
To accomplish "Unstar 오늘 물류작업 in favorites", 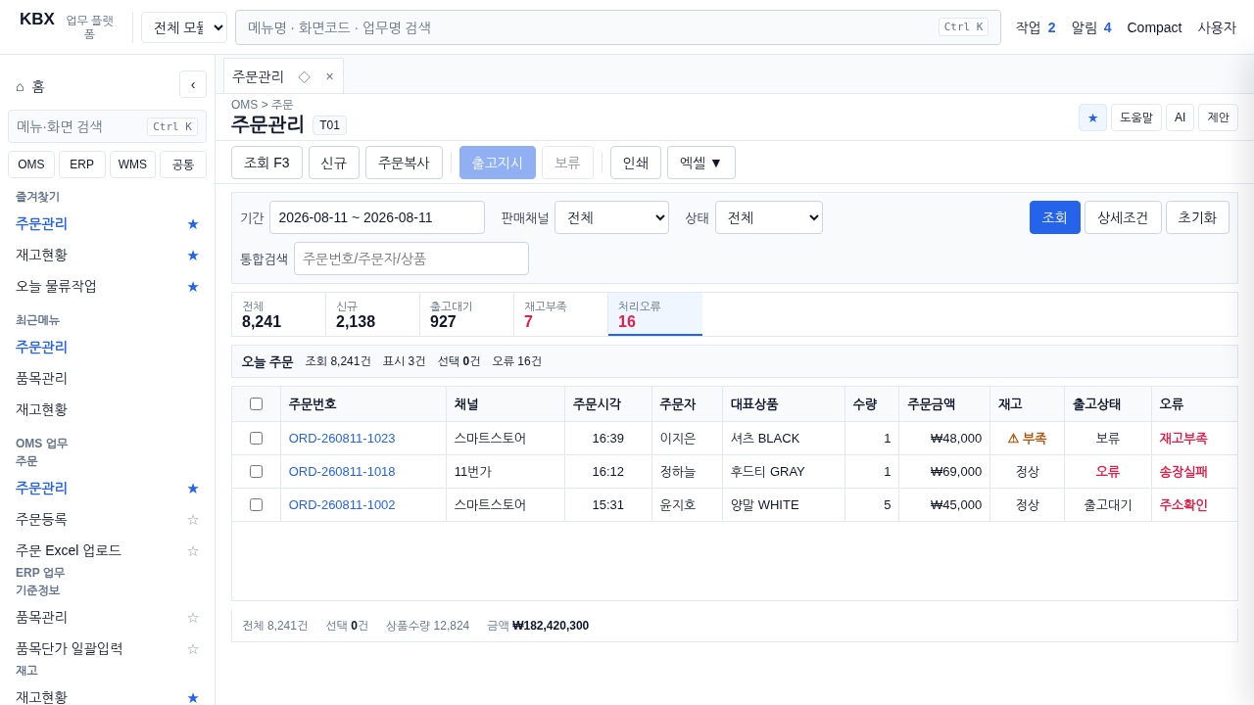I will tap(193, 286).
